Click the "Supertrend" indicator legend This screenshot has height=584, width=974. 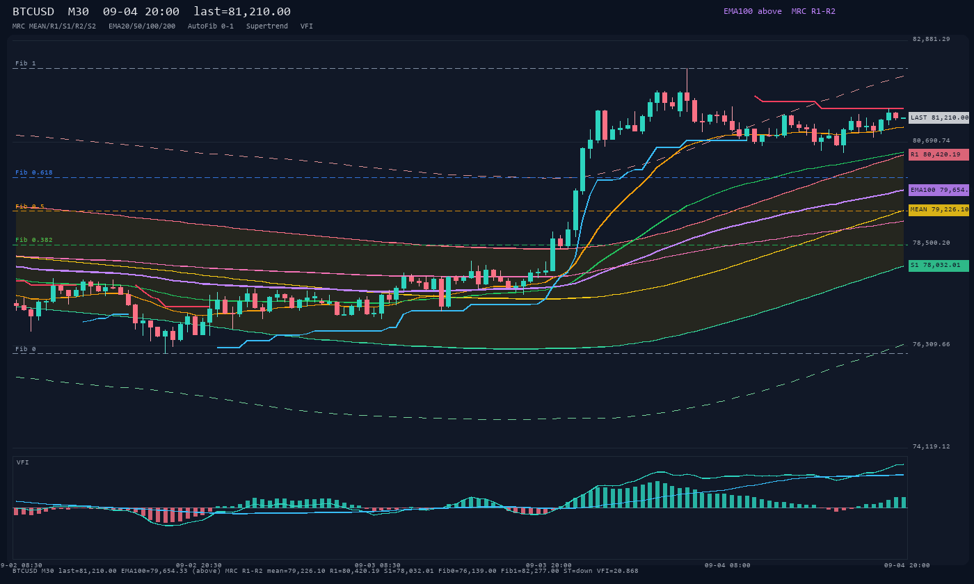(x=267, y=26)
